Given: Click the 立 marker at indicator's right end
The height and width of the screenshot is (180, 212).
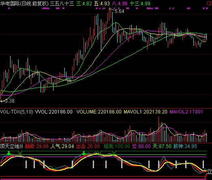Looking at the screenshot, I should [x=209, y=171].
